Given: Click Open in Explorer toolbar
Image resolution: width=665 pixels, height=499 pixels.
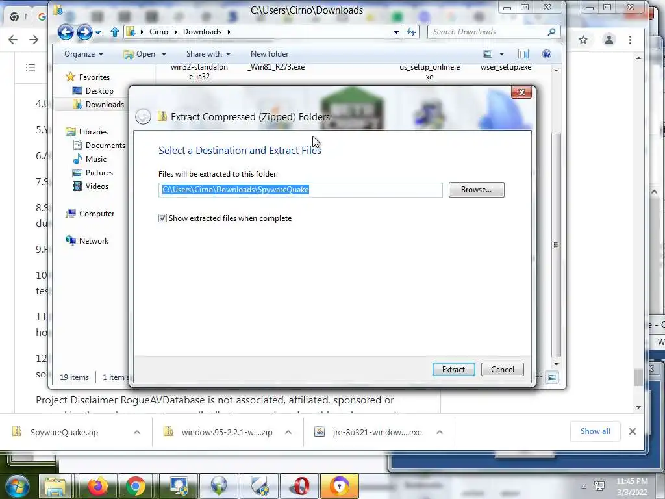Looking at the screenshot, I should pos(140,54).
